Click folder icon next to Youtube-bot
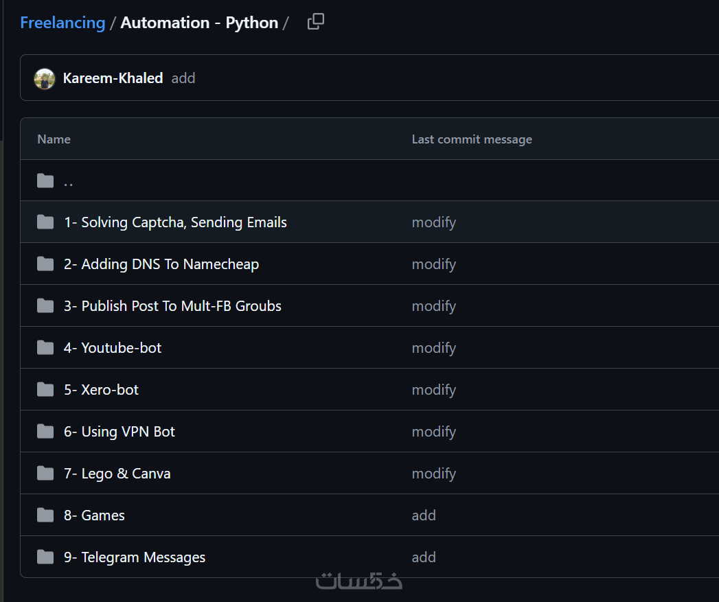This screenshot has width=719, height=602. coord(45,348)
